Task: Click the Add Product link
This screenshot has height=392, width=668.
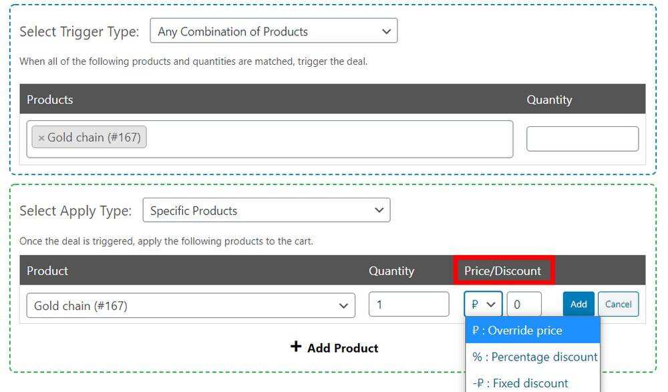Action: [x=342, y=348]
